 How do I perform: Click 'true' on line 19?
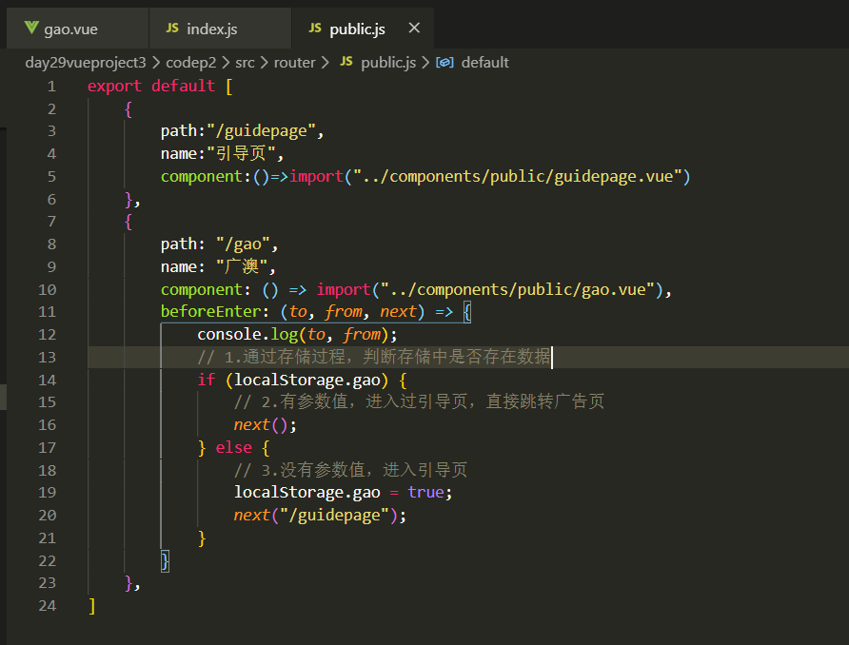pos(425,493)
